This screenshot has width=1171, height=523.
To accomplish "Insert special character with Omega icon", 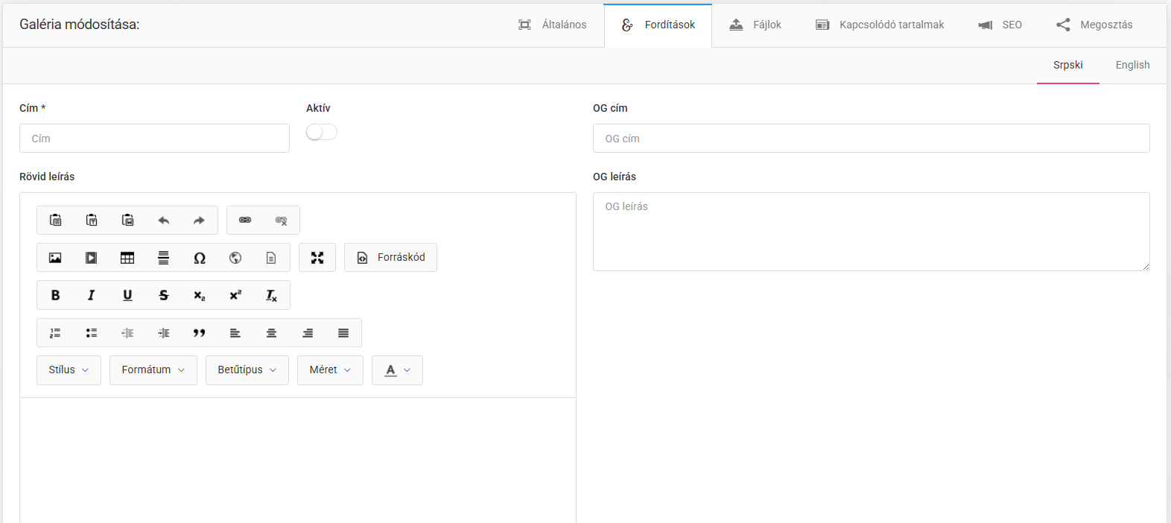I will 200,258.
